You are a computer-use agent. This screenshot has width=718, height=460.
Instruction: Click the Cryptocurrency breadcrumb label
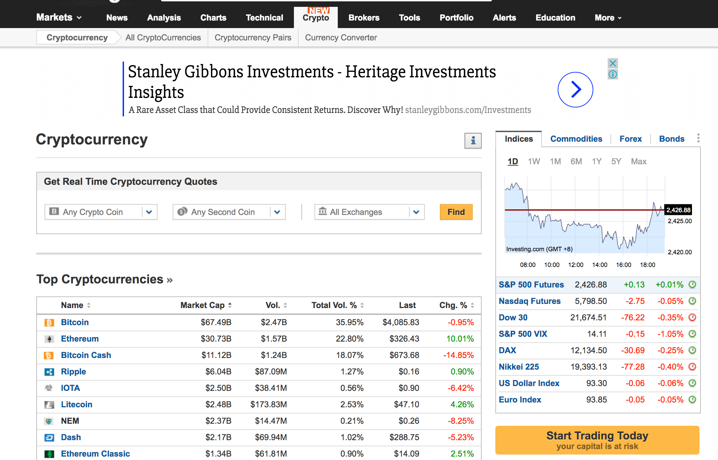pos(77,38)
